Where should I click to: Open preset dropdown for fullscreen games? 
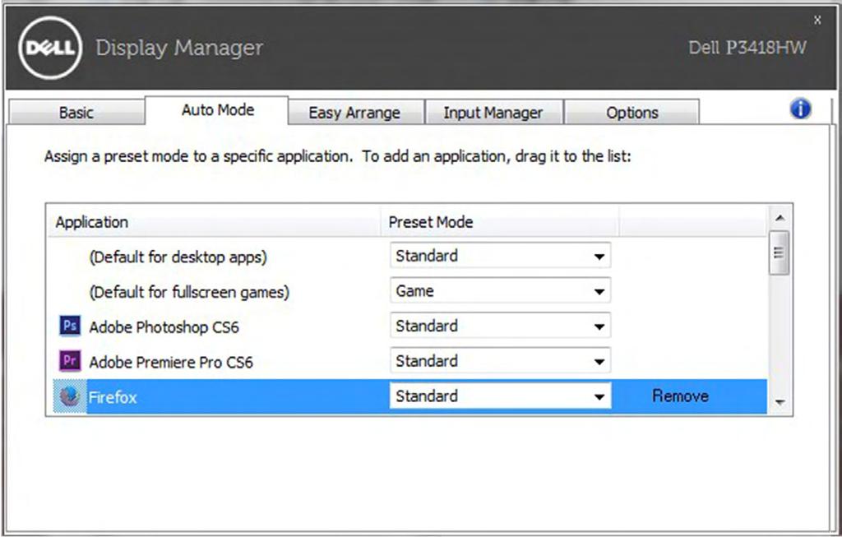501,291
